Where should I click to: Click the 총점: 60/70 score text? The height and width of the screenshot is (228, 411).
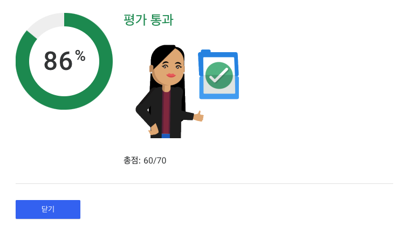coord(145,160)
